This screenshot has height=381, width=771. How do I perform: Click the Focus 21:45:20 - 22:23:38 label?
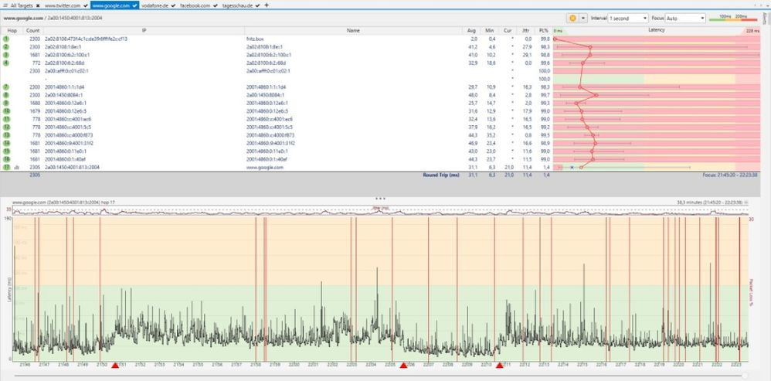[731, 175]
